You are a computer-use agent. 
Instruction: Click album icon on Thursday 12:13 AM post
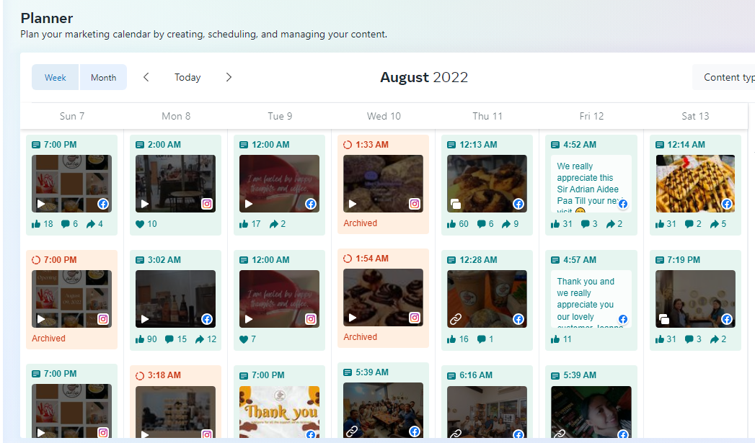456,204
